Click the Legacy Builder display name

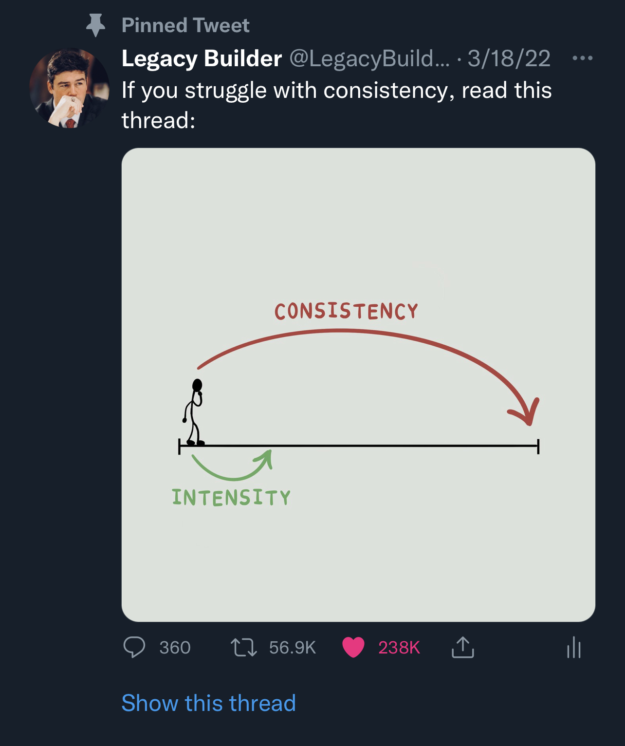(x=202, y=58)
